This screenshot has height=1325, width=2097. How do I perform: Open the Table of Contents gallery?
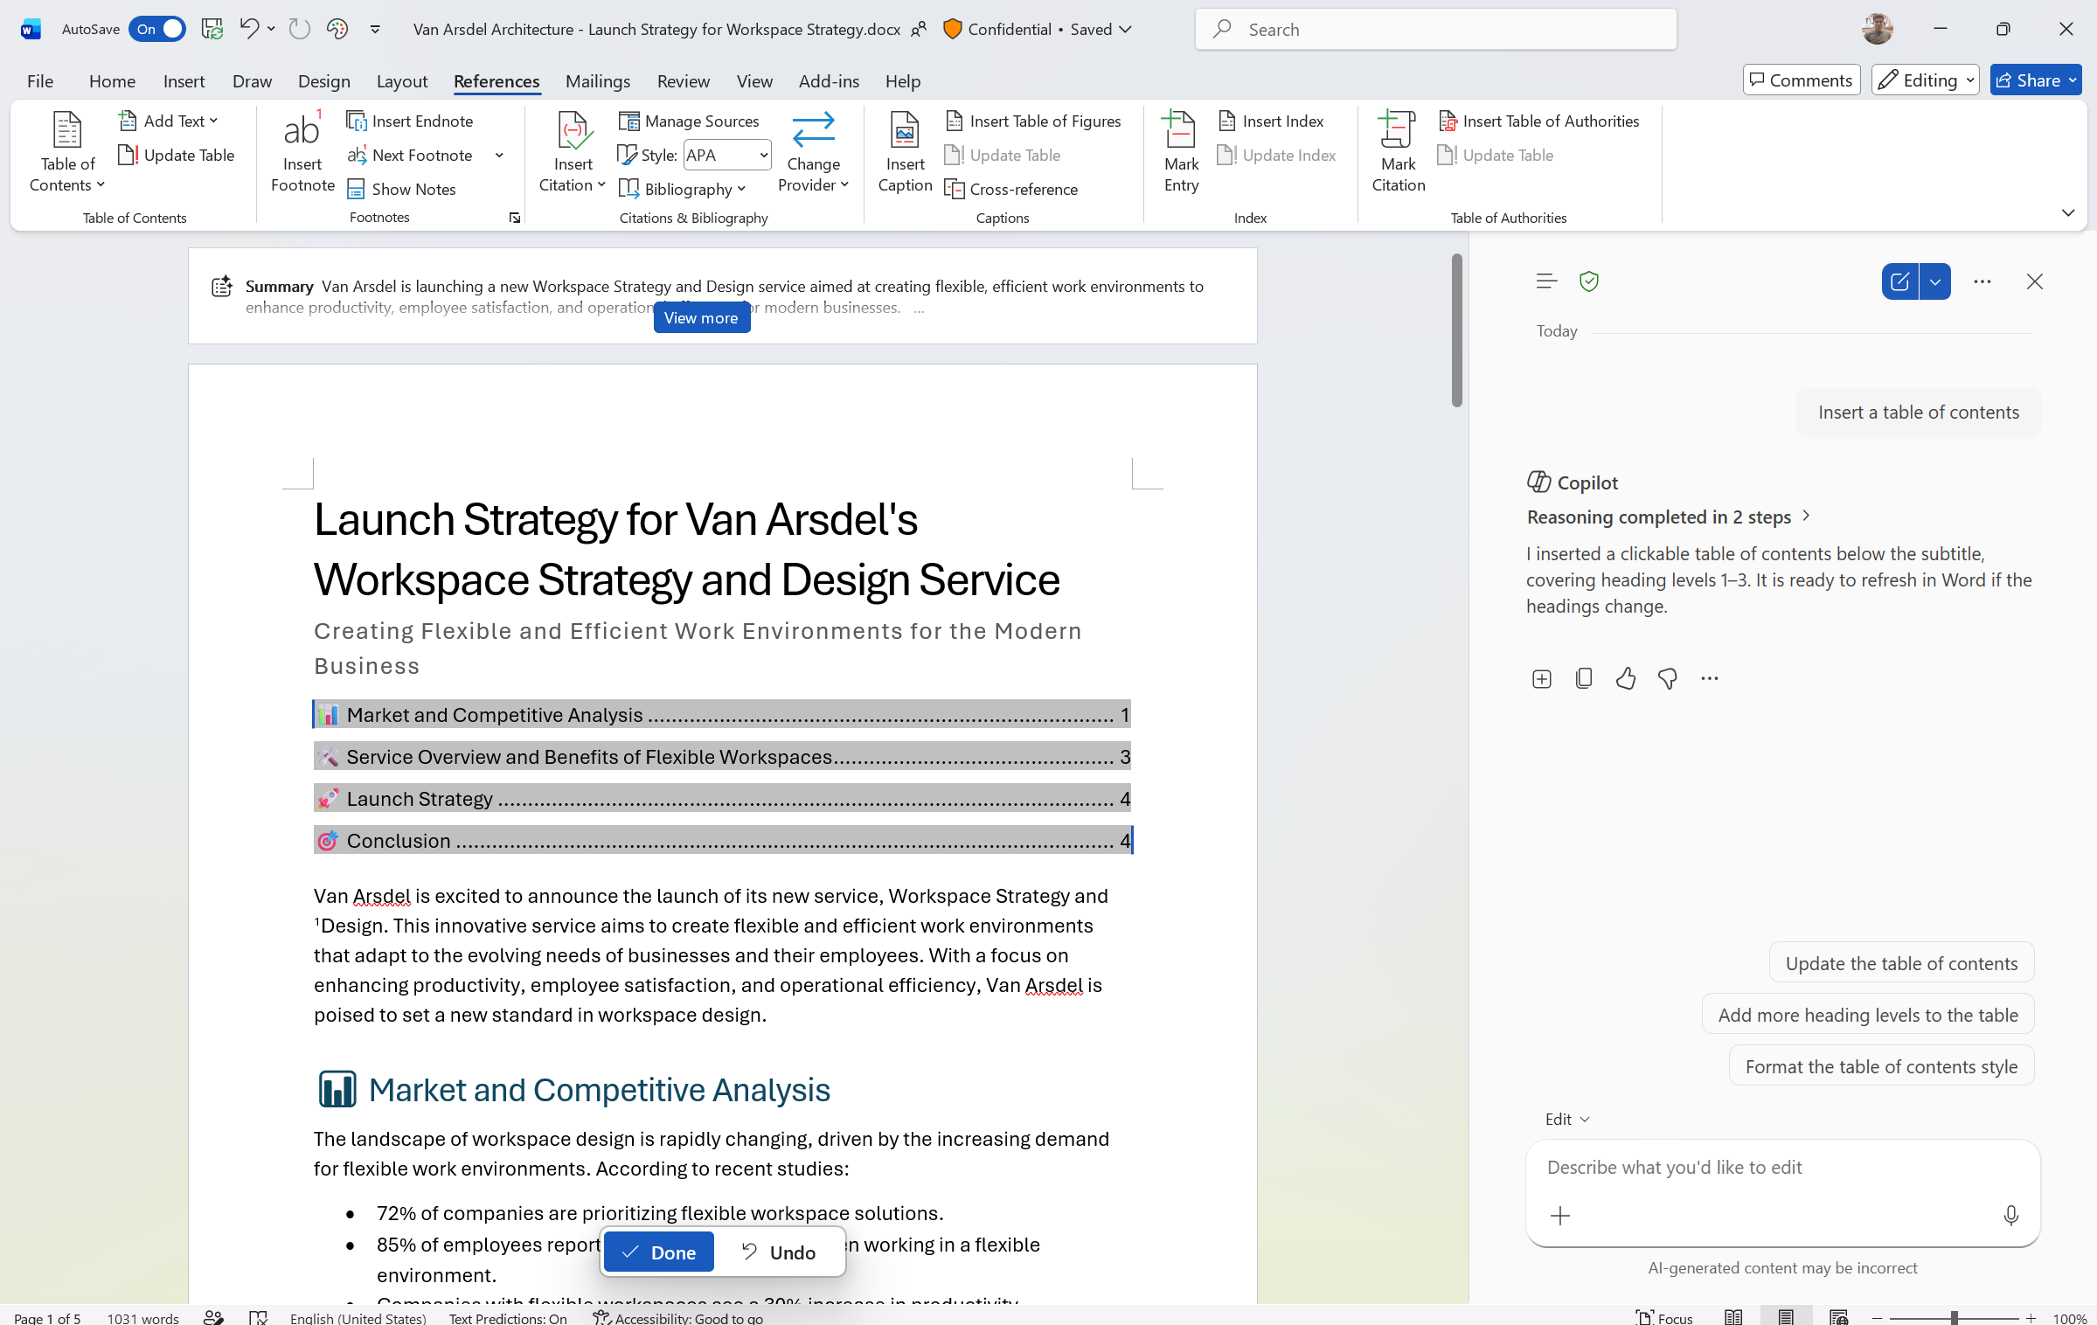67,151
